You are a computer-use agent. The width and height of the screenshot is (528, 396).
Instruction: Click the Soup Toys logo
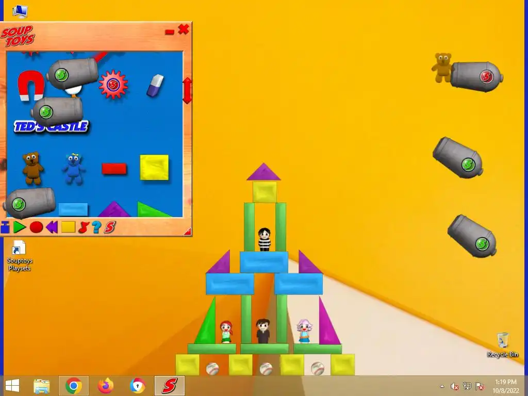point(18,36)
